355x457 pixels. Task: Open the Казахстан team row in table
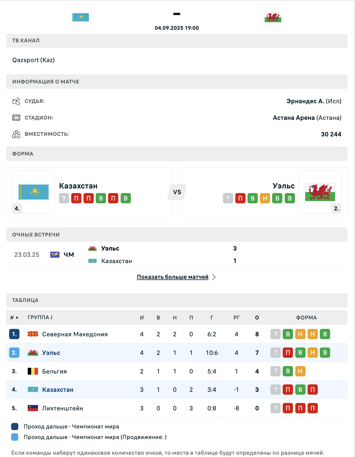click(177, 390)
